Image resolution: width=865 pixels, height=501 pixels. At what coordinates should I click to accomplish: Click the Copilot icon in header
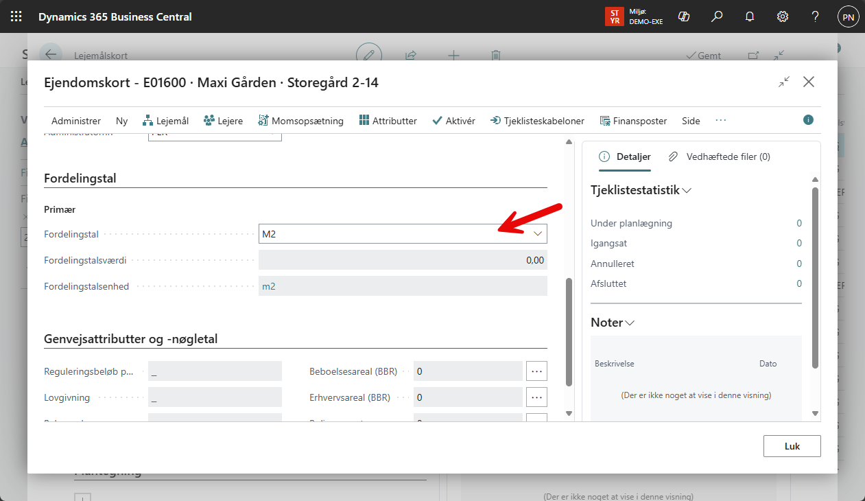coord(683,16)
